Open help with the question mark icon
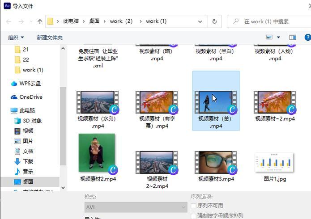Screen dimensions: 311x219 click(x=307, y=37)
